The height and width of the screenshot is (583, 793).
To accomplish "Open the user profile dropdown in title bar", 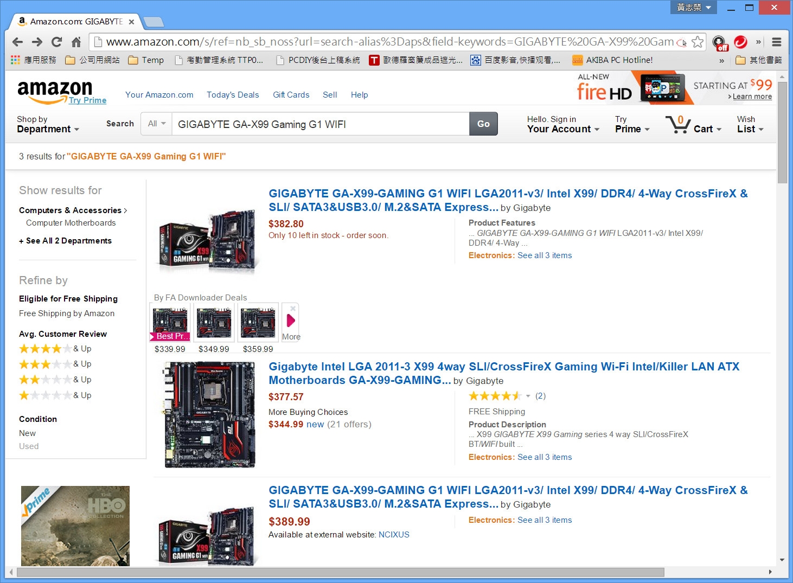I will tap(694, 7).
